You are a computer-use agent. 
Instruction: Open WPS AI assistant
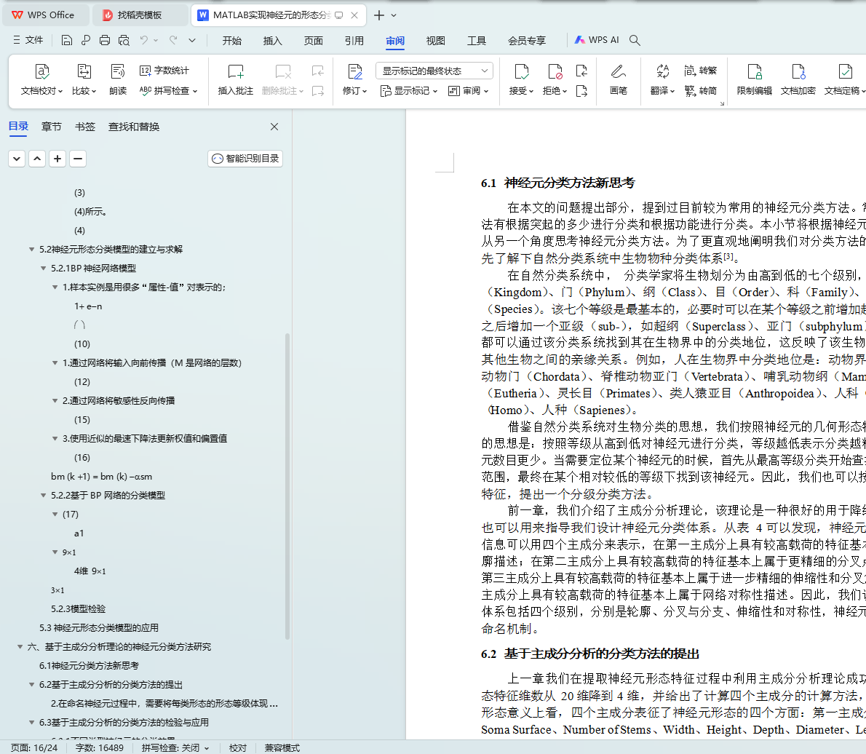click(597, 40)
